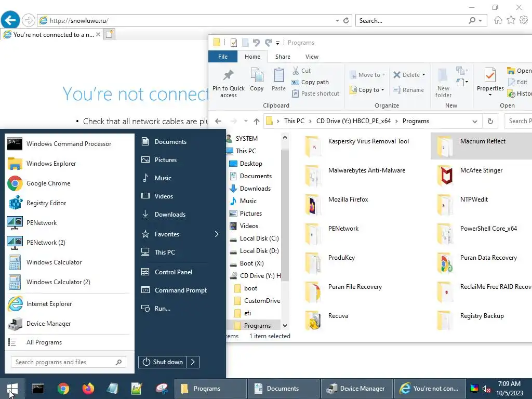Refresh the Internet Explorer page
This screenshot has height=399, width=532.
346,21
